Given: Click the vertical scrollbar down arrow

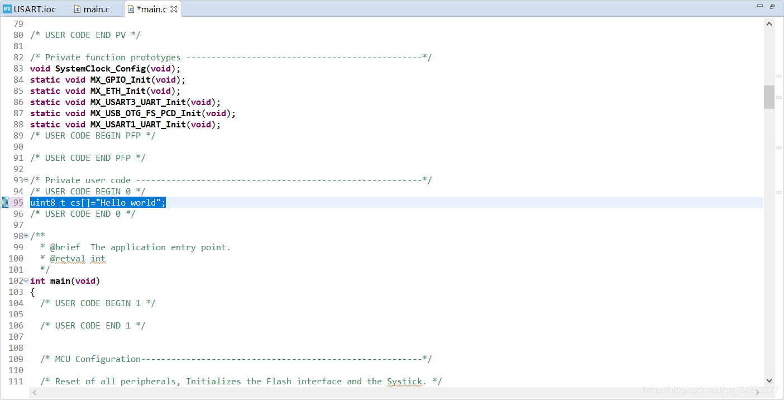Looking at the screenshot, I should tap(769, 380).
